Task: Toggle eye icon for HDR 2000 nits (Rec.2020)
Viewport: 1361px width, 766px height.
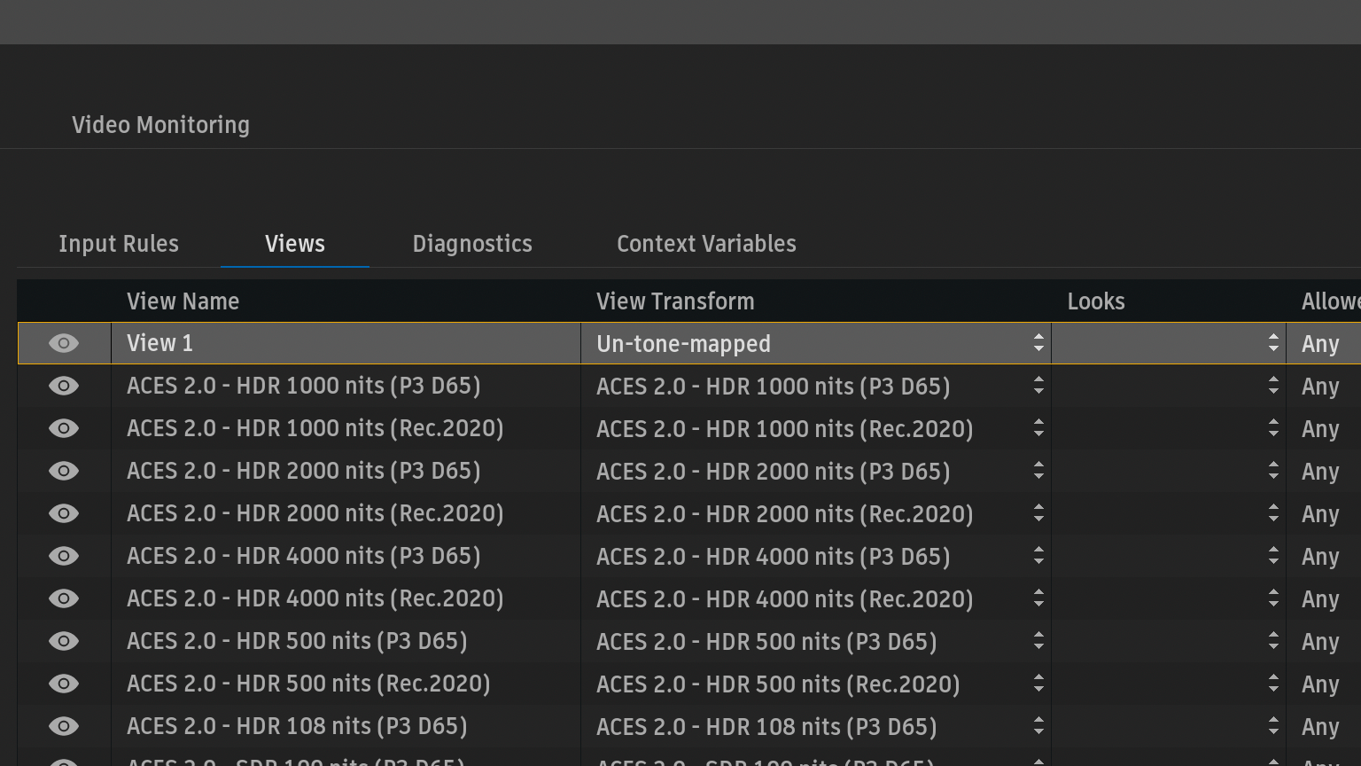Action: [64, 513]
